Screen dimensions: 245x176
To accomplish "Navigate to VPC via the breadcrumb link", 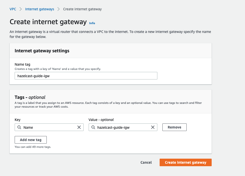I will tap(13, 9).
